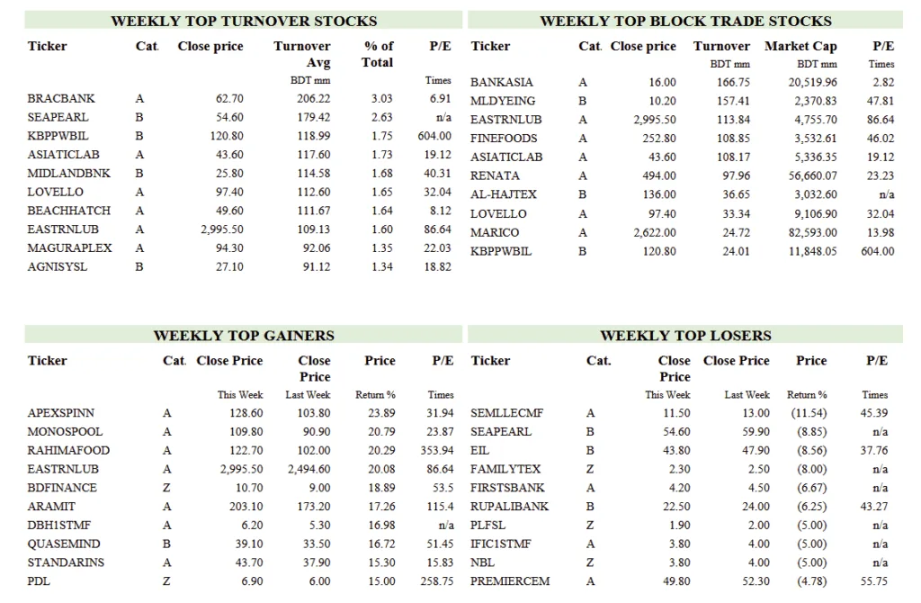921x603 pixels.
Task: Click the QUASEMIND ticker
Action: (x=65, y=544)
